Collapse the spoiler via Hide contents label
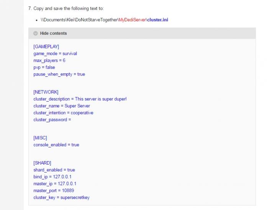267x210 pixels. pos(53,33)
